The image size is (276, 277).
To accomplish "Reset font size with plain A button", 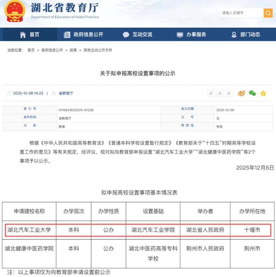I will click(x=229, y=93).
